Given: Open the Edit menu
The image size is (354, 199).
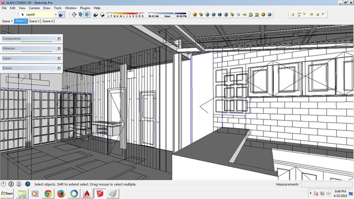Looking at the screenshot, I should tap(13, 8).
